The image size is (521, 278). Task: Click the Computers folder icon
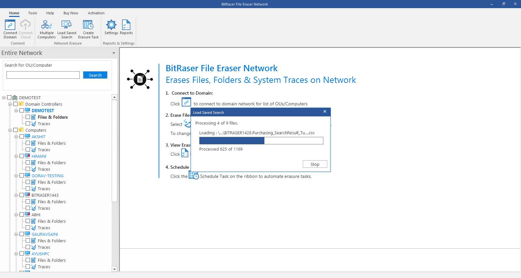pos(21,130)
